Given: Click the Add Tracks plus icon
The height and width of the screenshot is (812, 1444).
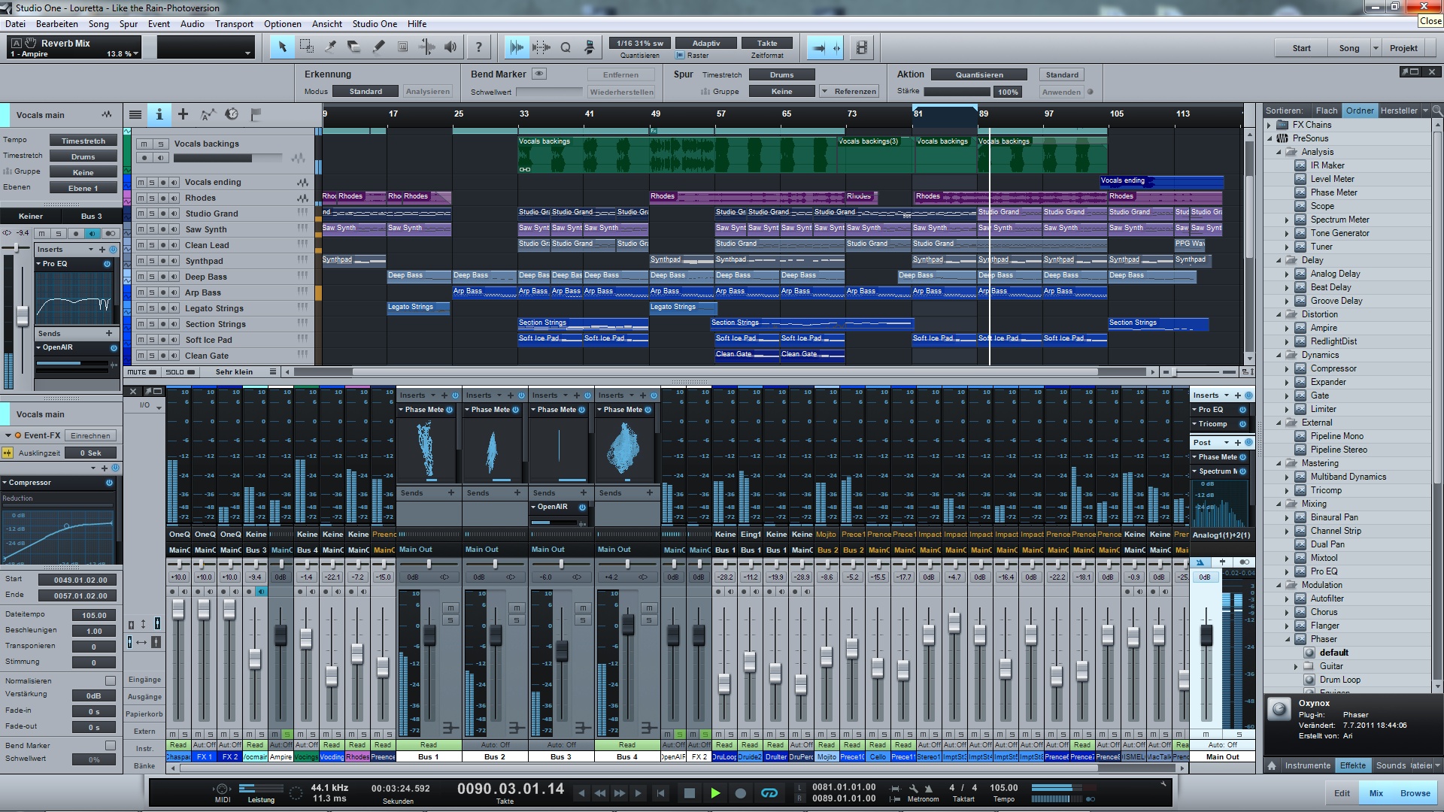Looking at the screenshot, I should [x=183, y=114].
